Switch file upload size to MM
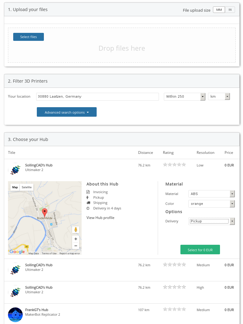This screenshot has height=324, width=243. [219, 10]
